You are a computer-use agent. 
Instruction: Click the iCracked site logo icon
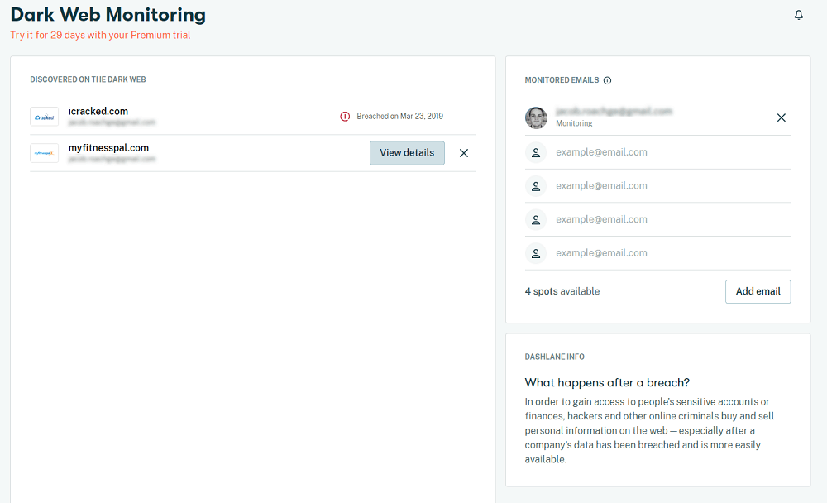(44, 117)
